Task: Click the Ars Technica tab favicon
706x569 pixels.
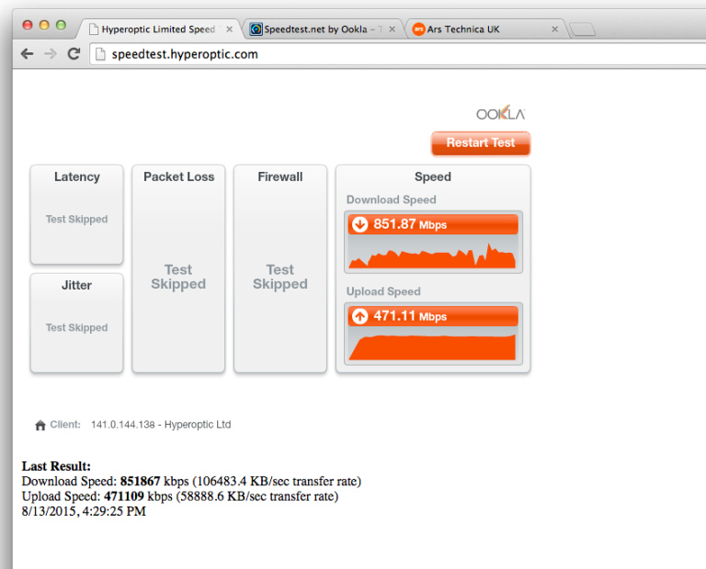Action: 418,29
